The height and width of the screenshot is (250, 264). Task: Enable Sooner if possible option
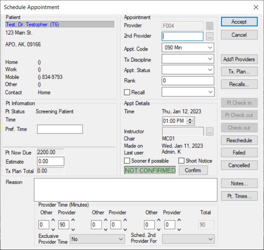pyautogui.click(x=127, y=161)
